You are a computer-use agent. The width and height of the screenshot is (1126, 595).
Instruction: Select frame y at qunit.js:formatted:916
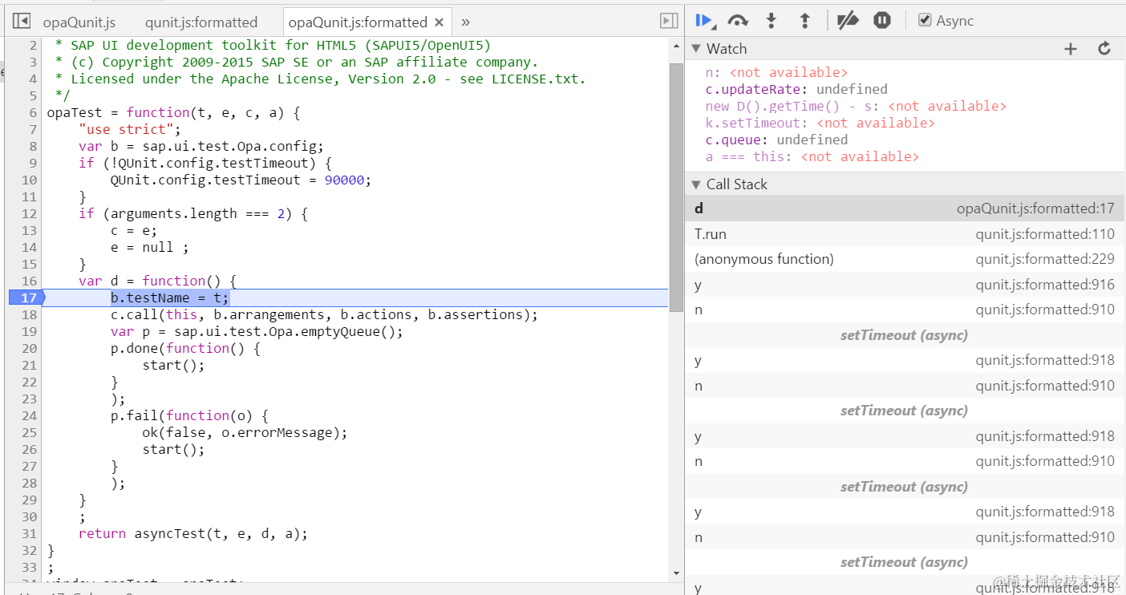pos(905,285)
